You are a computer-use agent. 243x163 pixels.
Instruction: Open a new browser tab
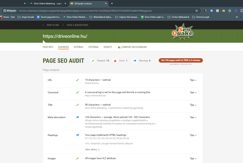point(112,3)
